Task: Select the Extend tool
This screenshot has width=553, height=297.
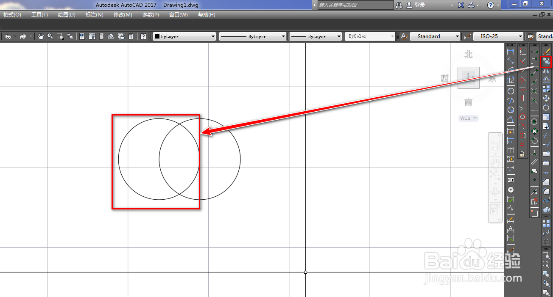Action: 546,145
